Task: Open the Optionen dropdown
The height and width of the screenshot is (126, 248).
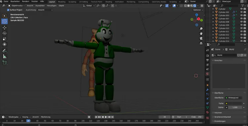Action: (198, 10)
